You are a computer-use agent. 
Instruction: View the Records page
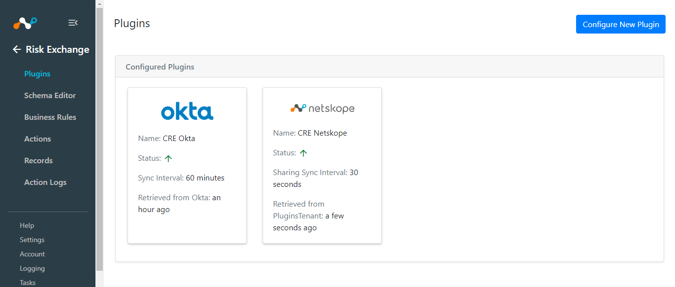[x=38, y=161]
